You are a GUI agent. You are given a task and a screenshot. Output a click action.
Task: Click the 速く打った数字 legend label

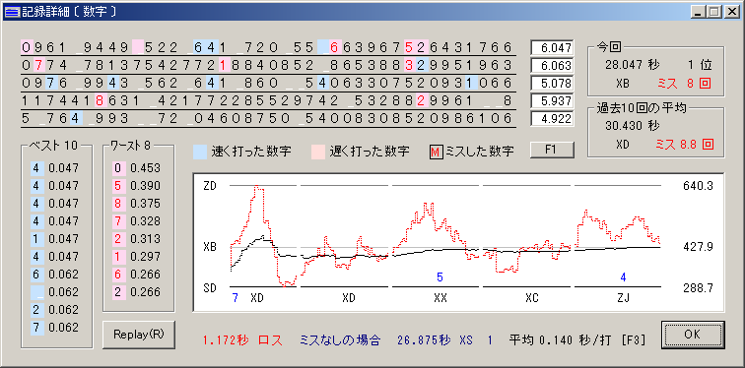tap(251, 152)
